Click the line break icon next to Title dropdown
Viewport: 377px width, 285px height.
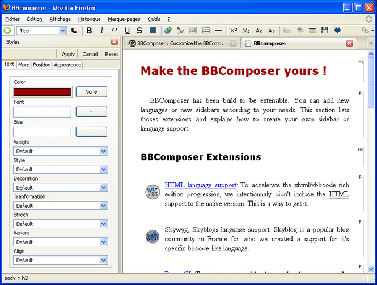point(74,31)
